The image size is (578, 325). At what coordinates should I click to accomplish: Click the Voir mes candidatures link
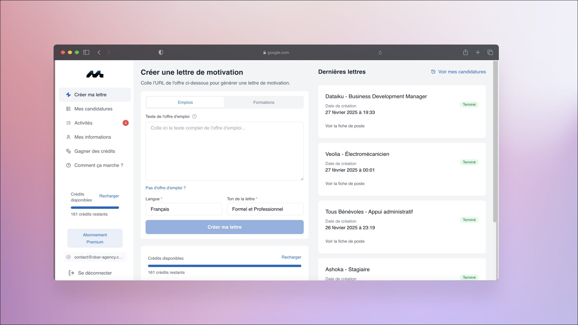462,72
